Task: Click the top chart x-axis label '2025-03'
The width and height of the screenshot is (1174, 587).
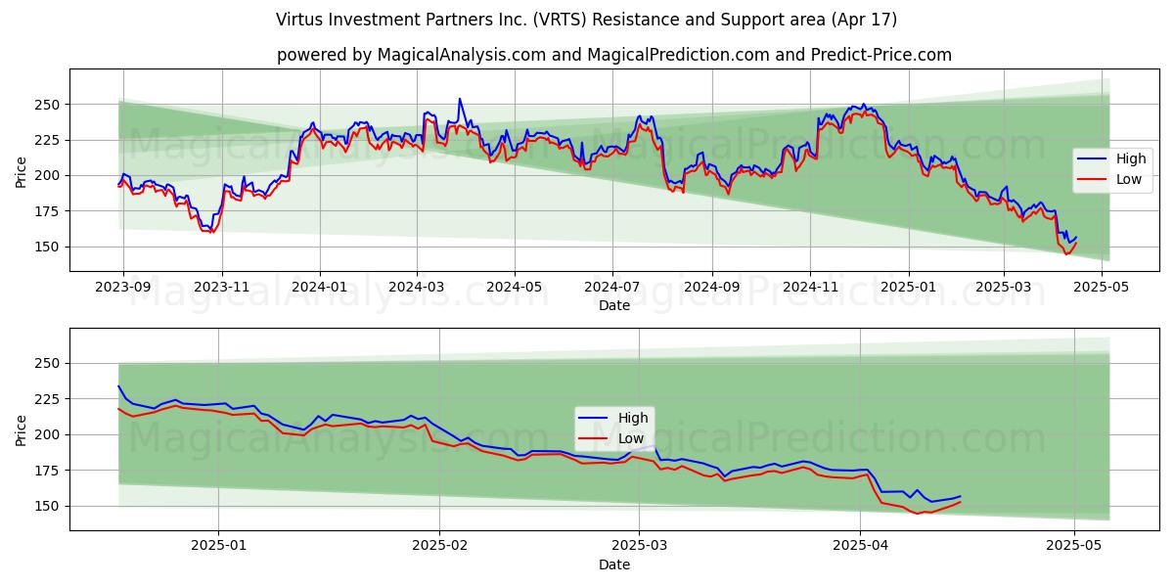Action: click(1003, 288)
